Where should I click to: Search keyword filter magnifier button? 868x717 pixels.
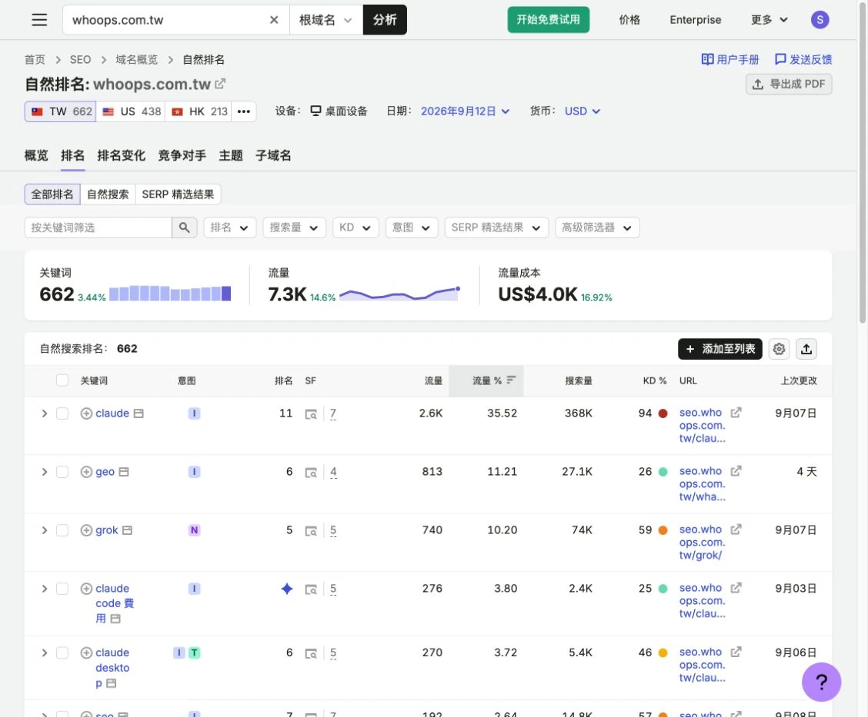pyautogui.click(x=185, y=227)
